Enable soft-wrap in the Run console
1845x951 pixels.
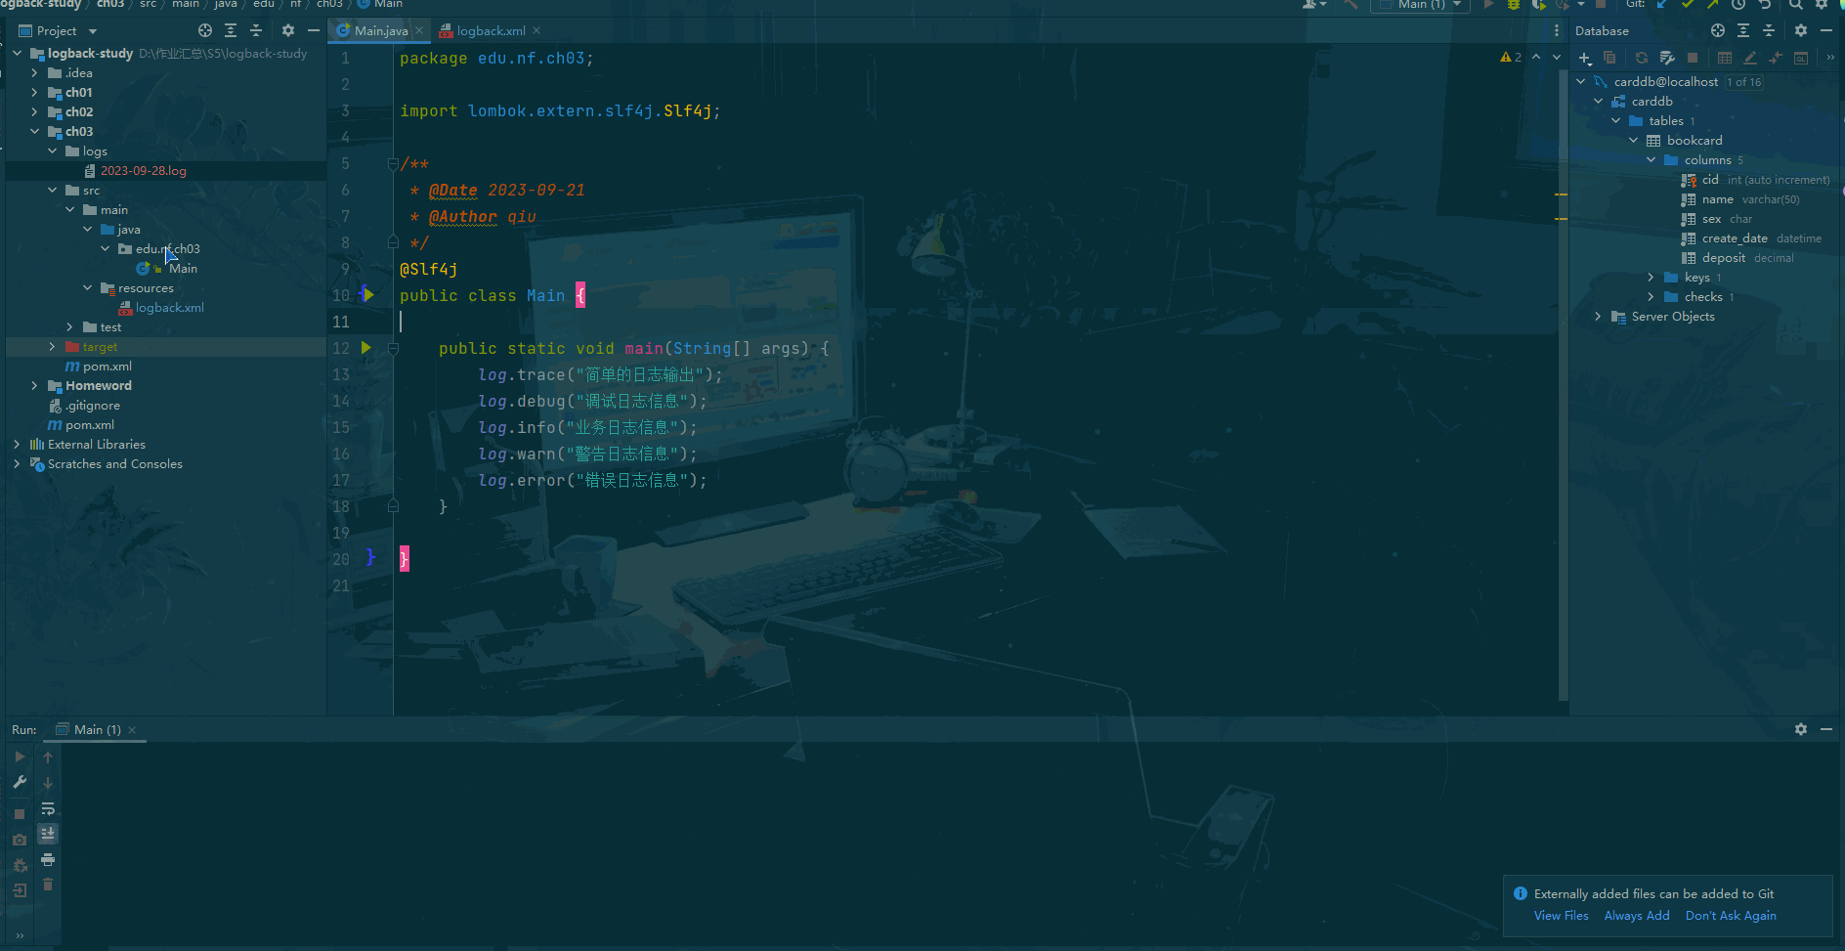tap(47, 808)
